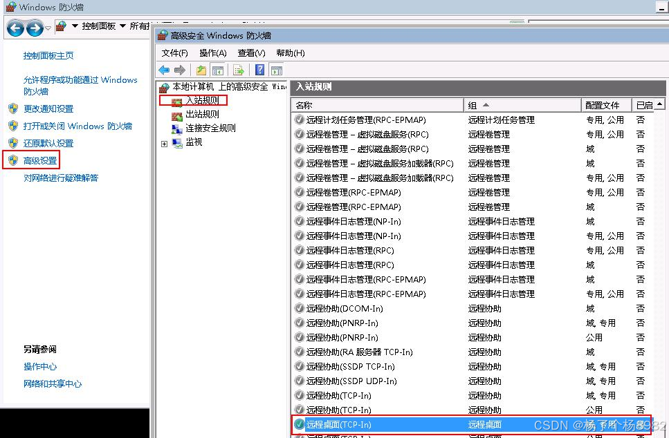This screenshot has height=438, width=669.
Task: Click the 出站规则 brick wall icon
Action: coord(177,116)
